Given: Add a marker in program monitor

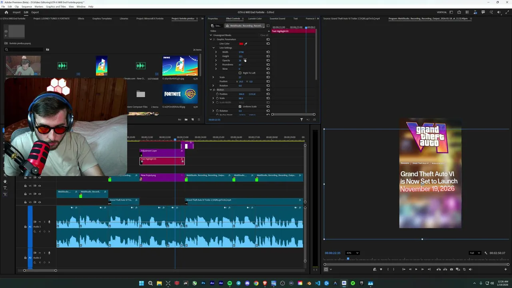Looking at the screenshot, I should point(381,269).
